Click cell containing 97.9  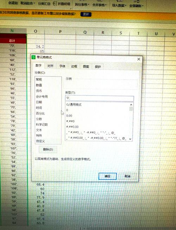37,219
